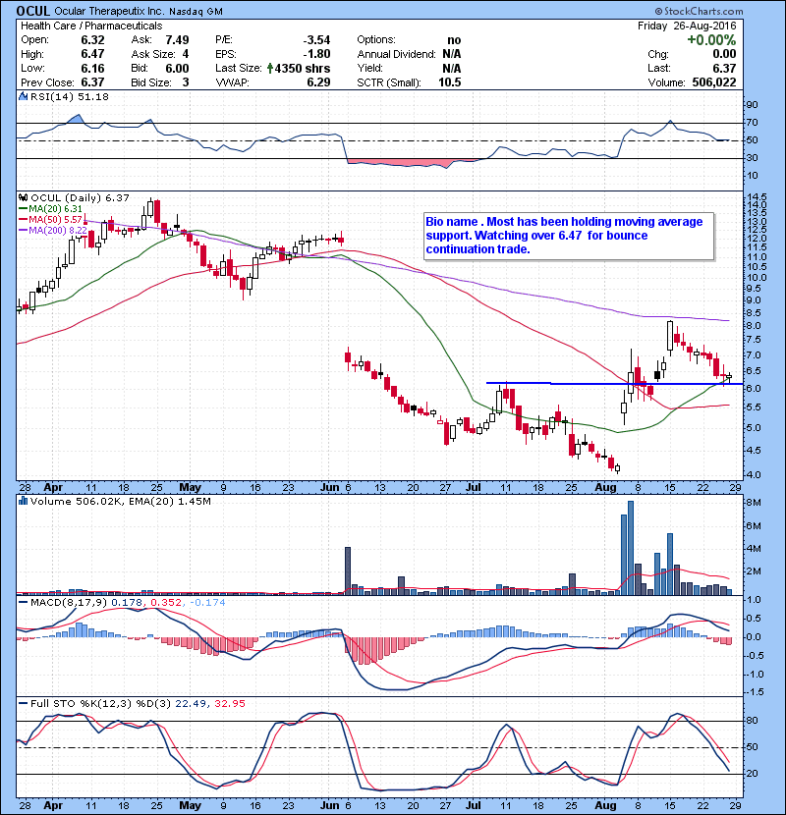Click the Ask value 7.49
The width and height of the screenshot is (786, 815).
click(177, 40)
